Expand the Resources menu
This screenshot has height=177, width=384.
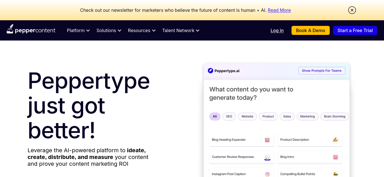pos(142,30)
